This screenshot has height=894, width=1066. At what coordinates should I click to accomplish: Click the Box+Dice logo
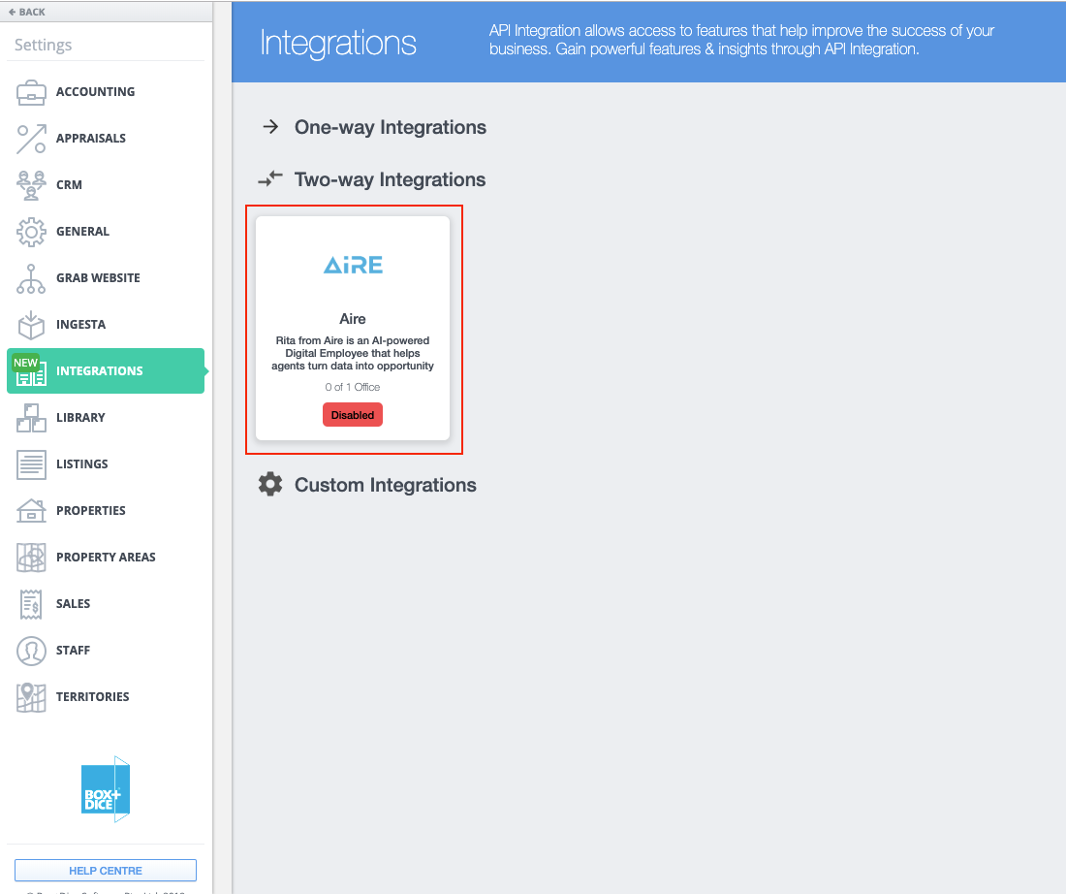pos(106,789)
